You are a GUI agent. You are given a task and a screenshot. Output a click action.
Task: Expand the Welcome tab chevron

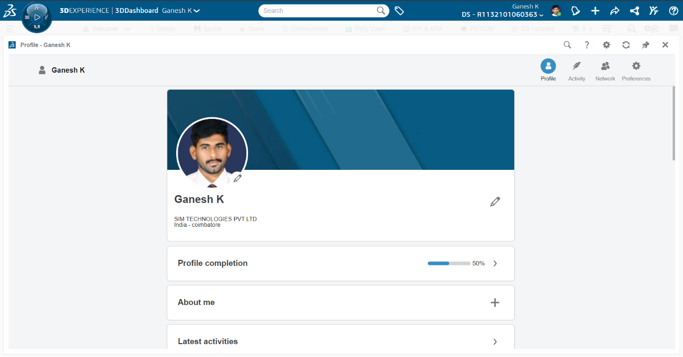128,29
